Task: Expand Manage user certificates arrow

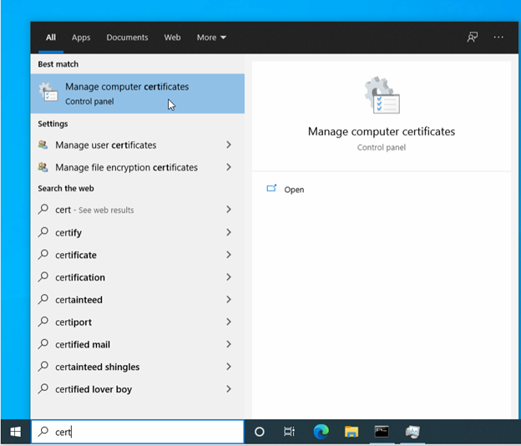Action: [x=229, y=145]
